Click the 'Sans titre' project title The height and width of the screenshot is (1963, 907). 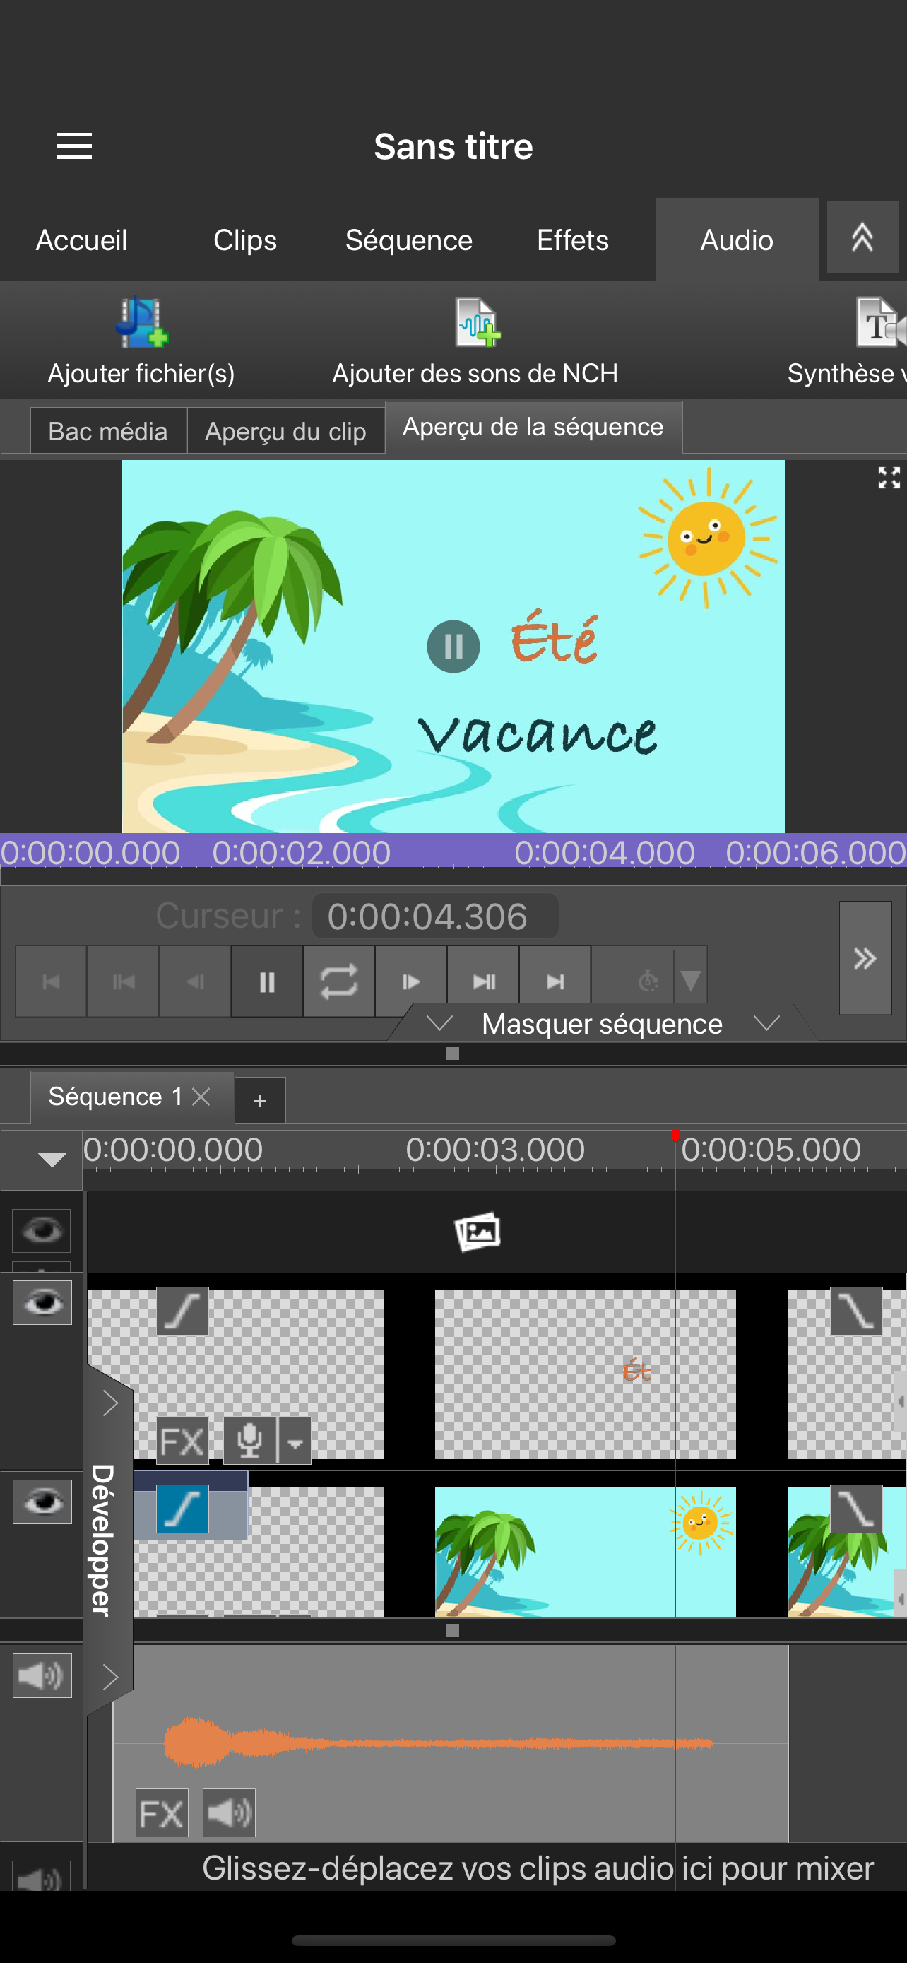tap(453, 146)
